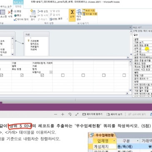Switch to the 디자인 ribbon tab
This screenshot has width=152, height=152.
[x=18, y=7]
